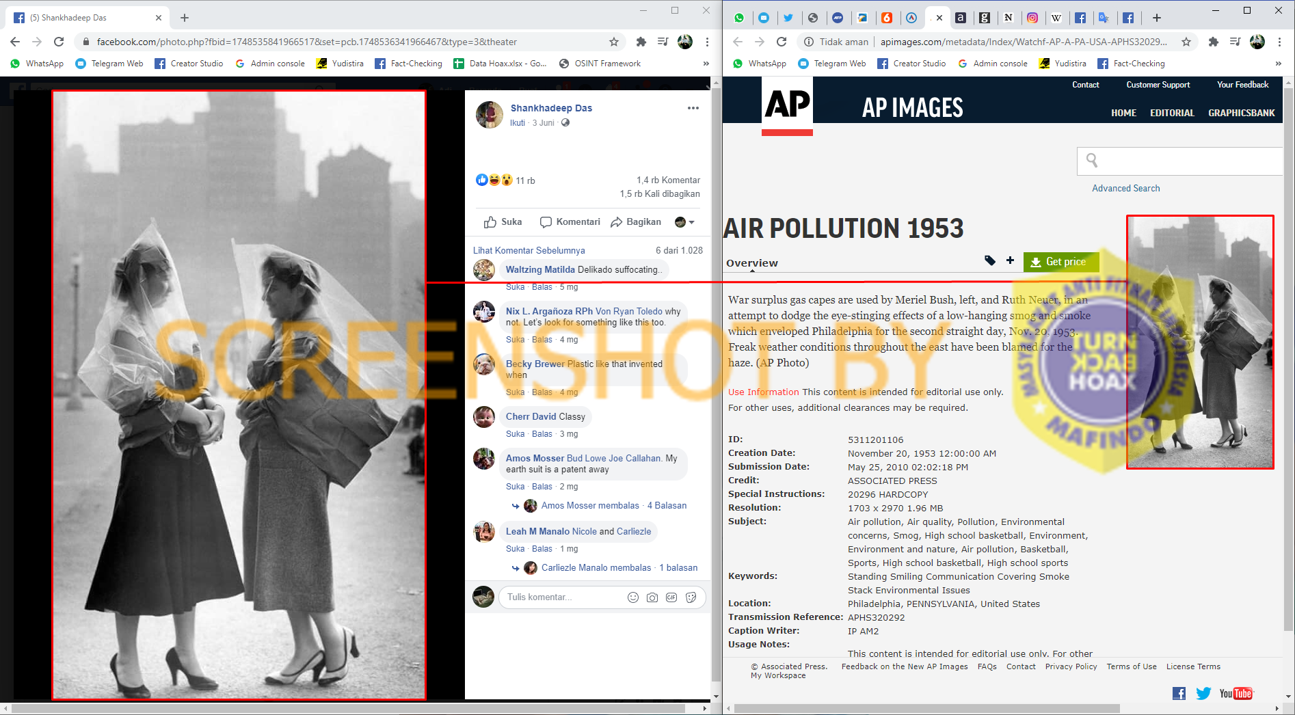This screenshot has width=1295, height=715.
Task: Click Ikuti to follow Shankhadeep Das
Action: click(518, 123)
